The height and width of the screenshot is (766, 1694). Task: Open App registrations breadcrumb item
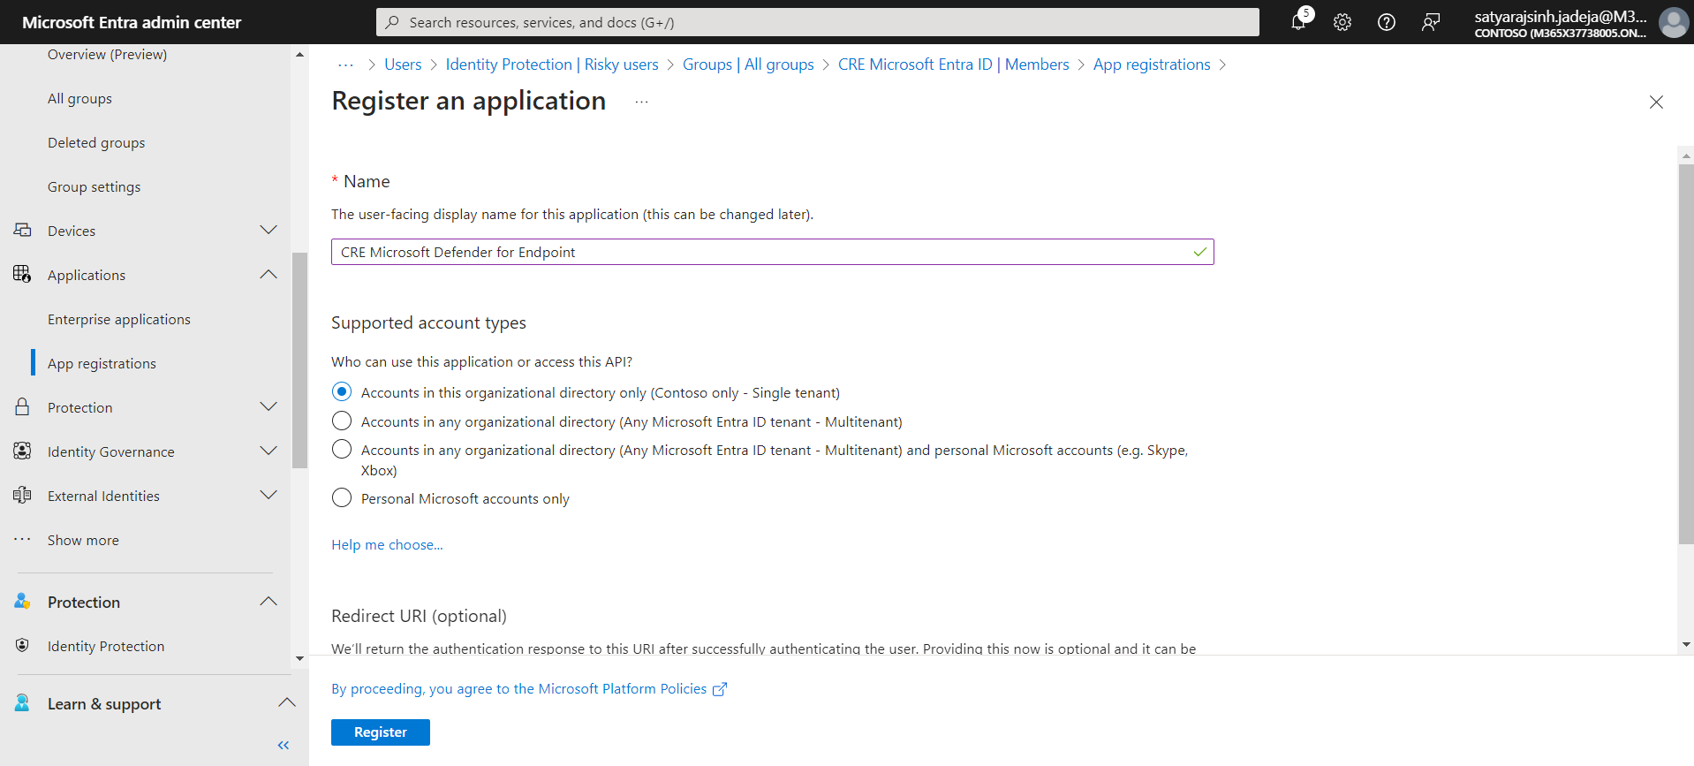pyautogui.click(x=1152, y=64)
